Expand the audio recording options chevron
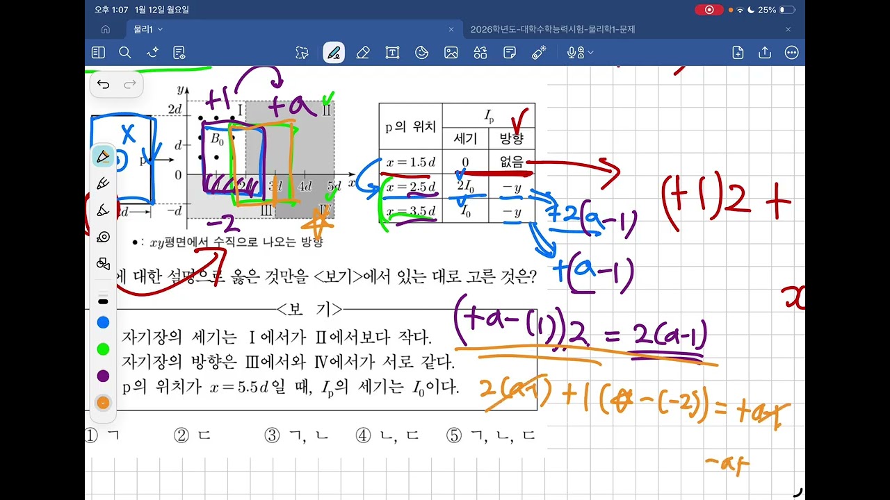Image resolution: width=890 pixels, height=500 pixels. [x=591, y=53]
